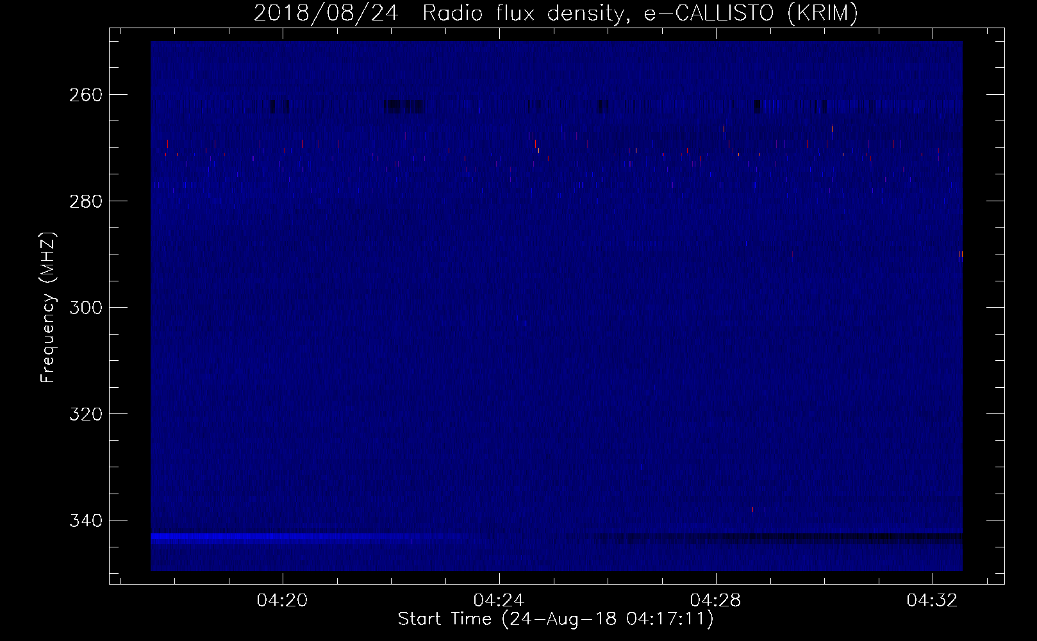Click the 04:28 time tick label
1037x641 pixels.
pos(715,601)
